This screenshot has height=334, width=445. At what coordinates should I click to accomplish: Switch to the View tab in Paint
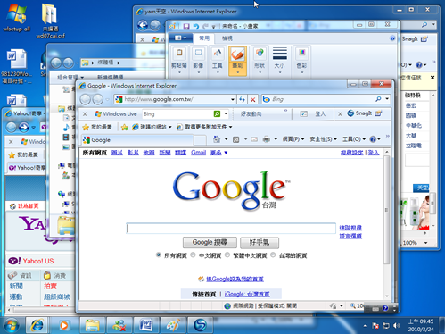coord(227,38)
